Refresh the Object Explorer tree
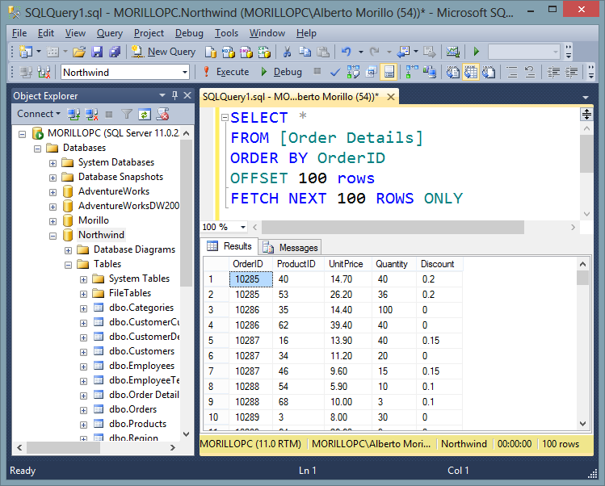The image size is (605, 486). (145, 114)
